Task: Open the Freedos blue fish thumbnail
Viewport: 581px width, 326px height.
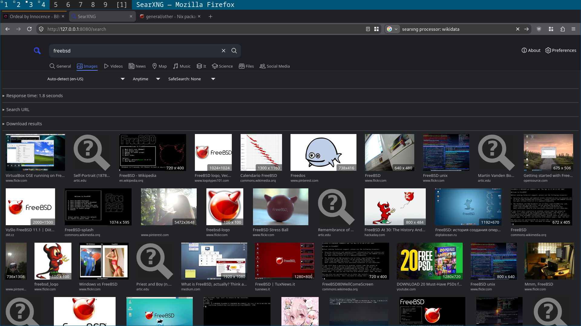Action: pyautogui.click(x=323, y=152)
